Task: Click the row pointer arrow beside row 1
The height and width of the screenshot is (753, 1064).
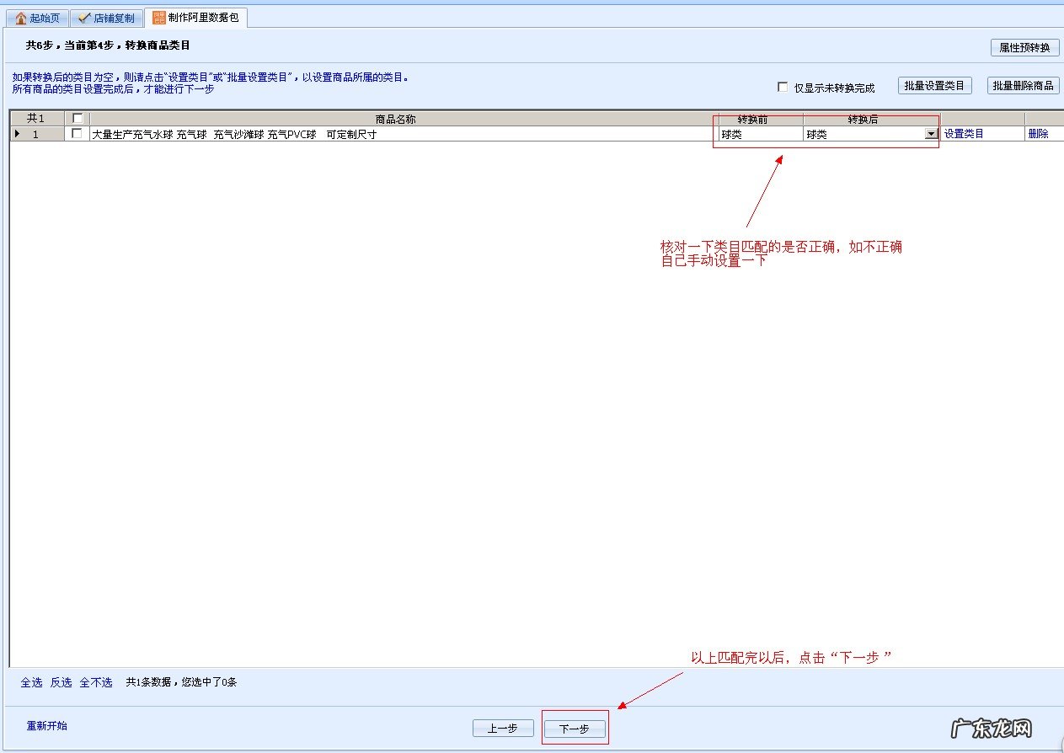Action: click(18, 134)
